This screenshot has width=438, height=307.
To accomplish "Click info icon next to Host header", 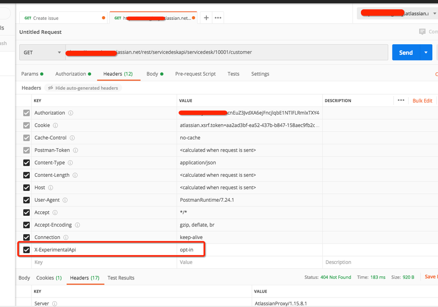I will (50, 188).
